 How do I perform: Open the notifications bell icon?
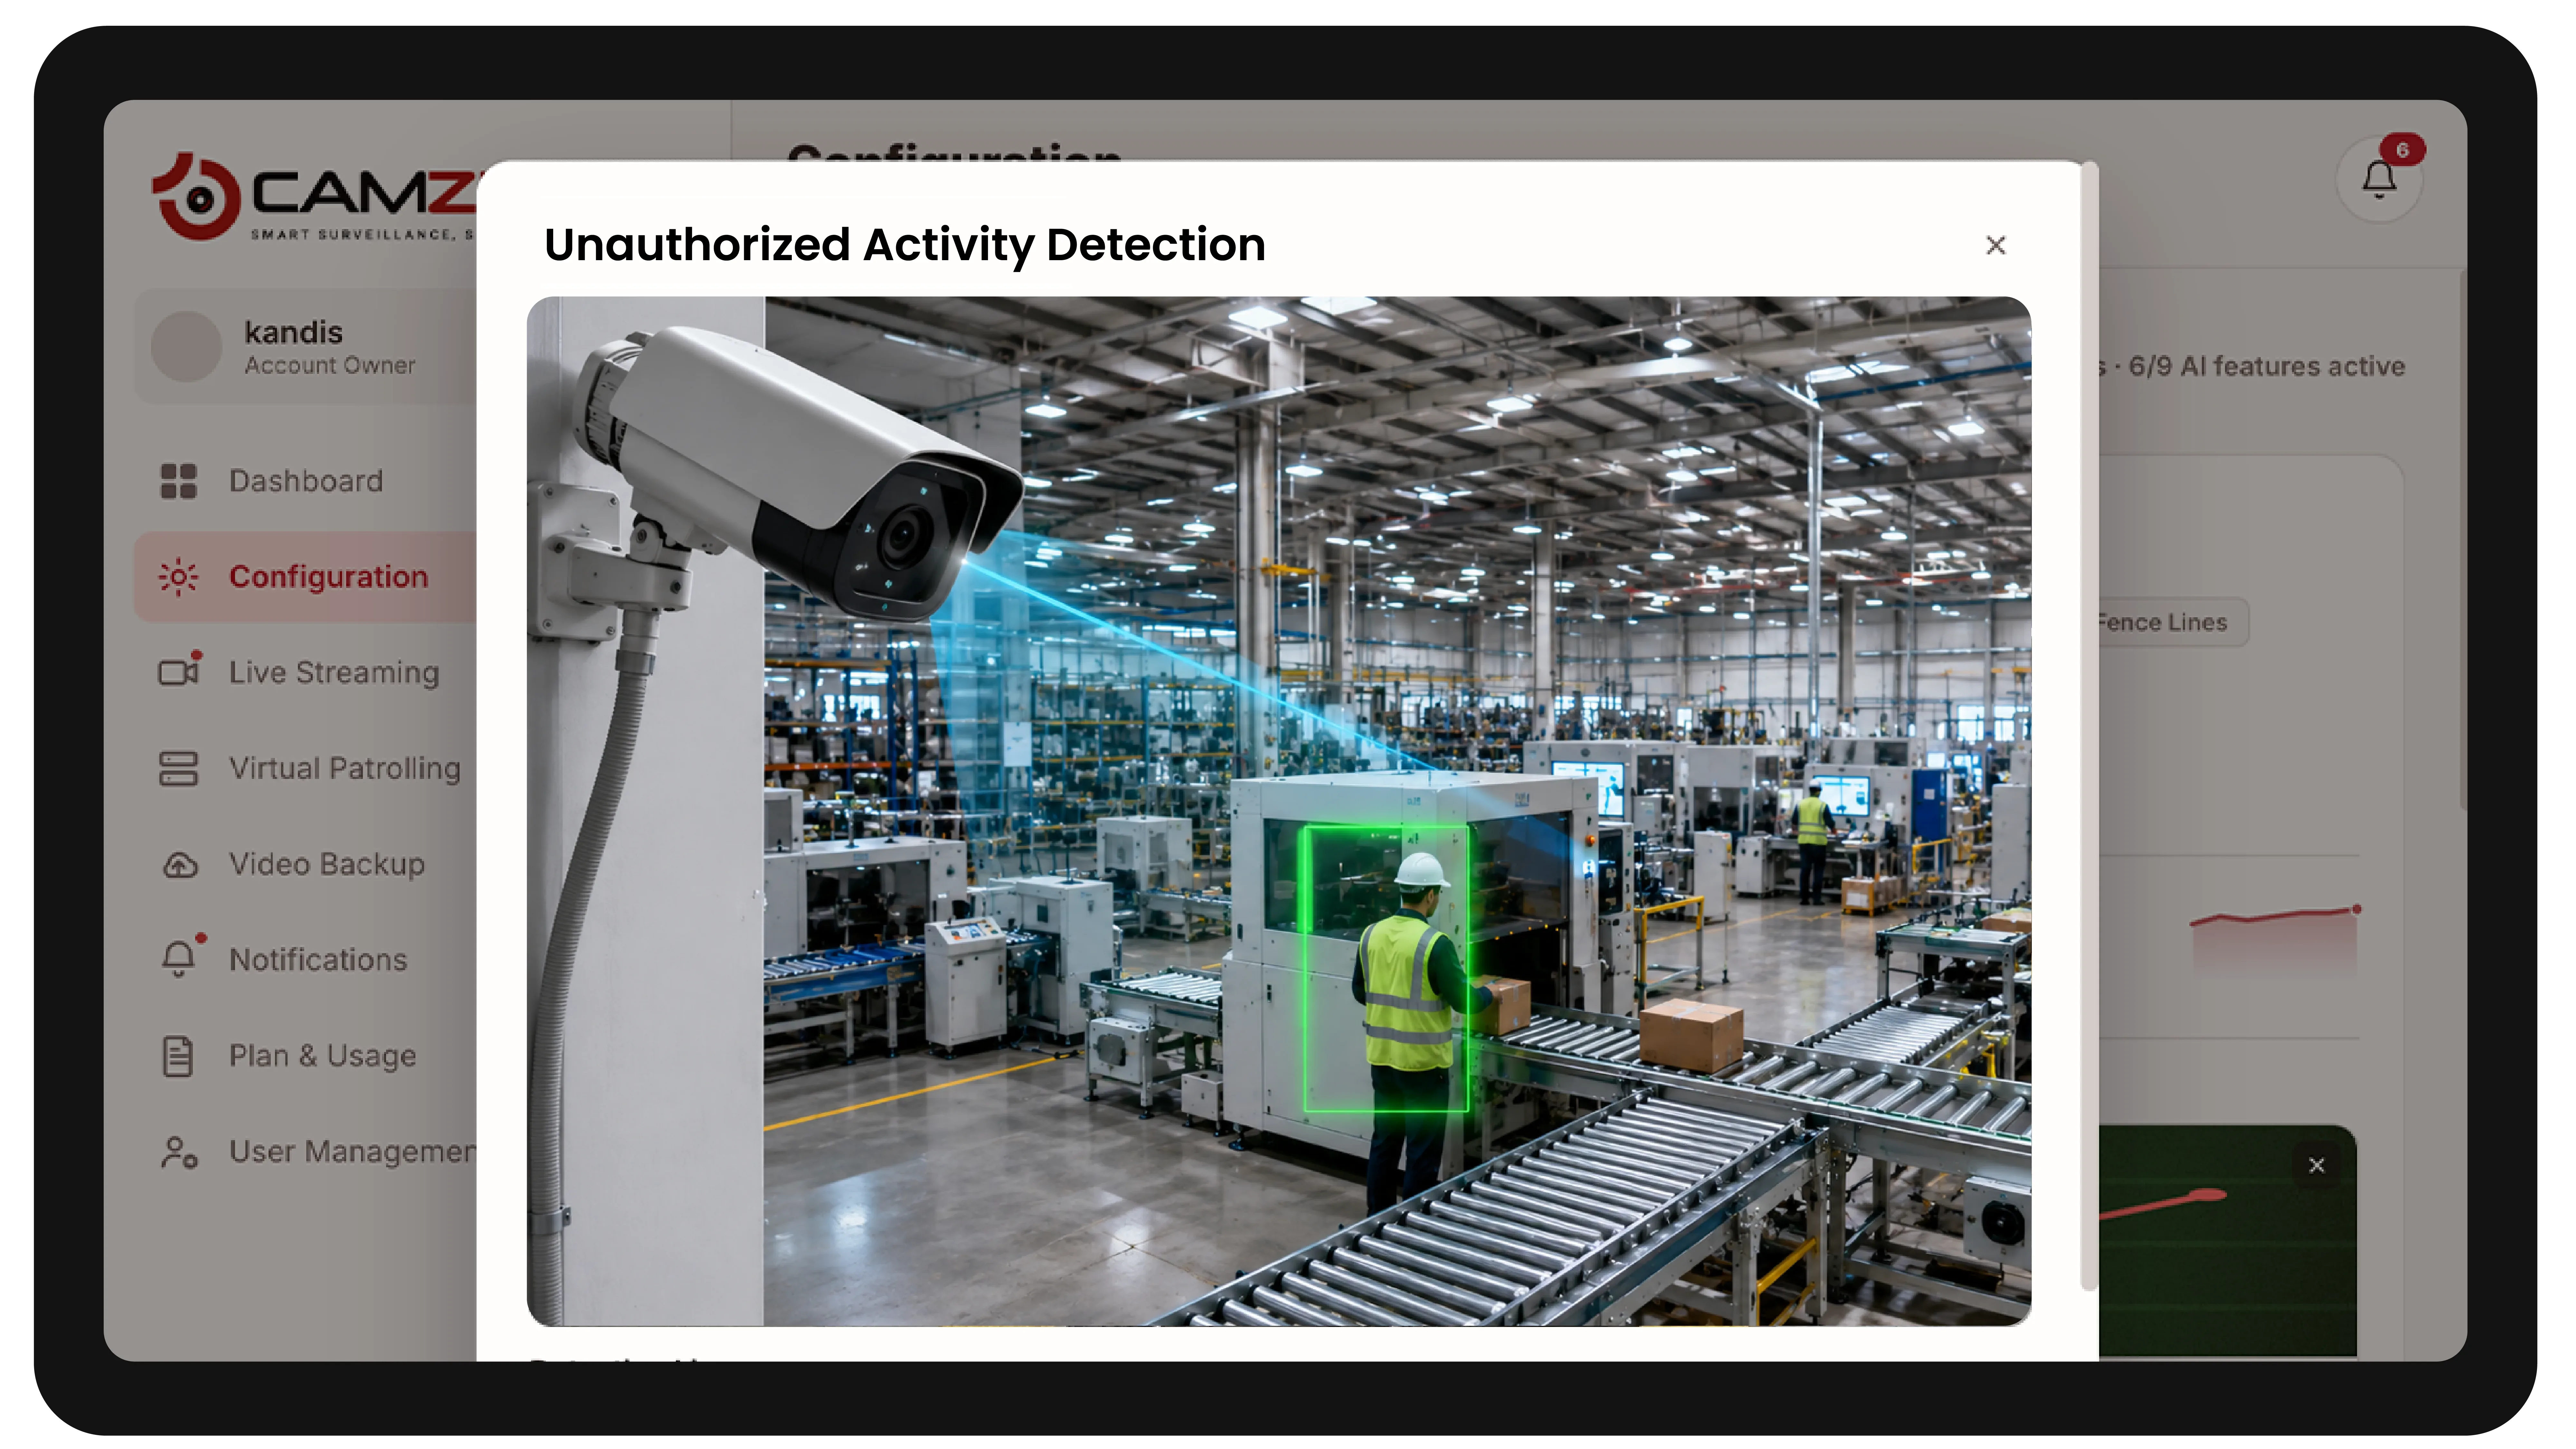2379,180
